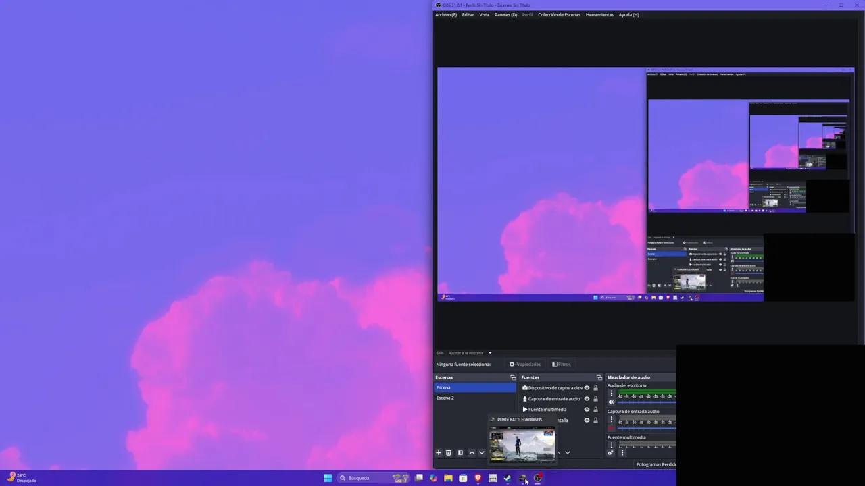Screen dimensions: 865x486
Task: Open the Colección de Escenas menu
Action: pos(559,14)
